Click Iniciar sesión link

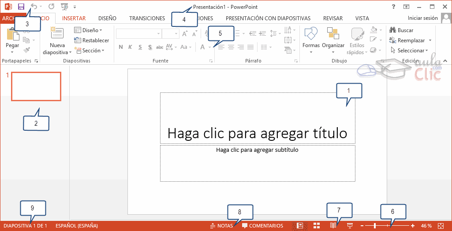click(x=423, y=18)
